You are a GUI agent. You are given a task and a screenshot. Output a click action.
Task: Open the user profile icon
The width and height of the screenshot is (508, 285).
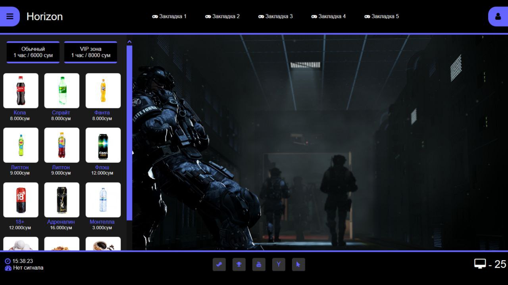(x=498, y=16)
